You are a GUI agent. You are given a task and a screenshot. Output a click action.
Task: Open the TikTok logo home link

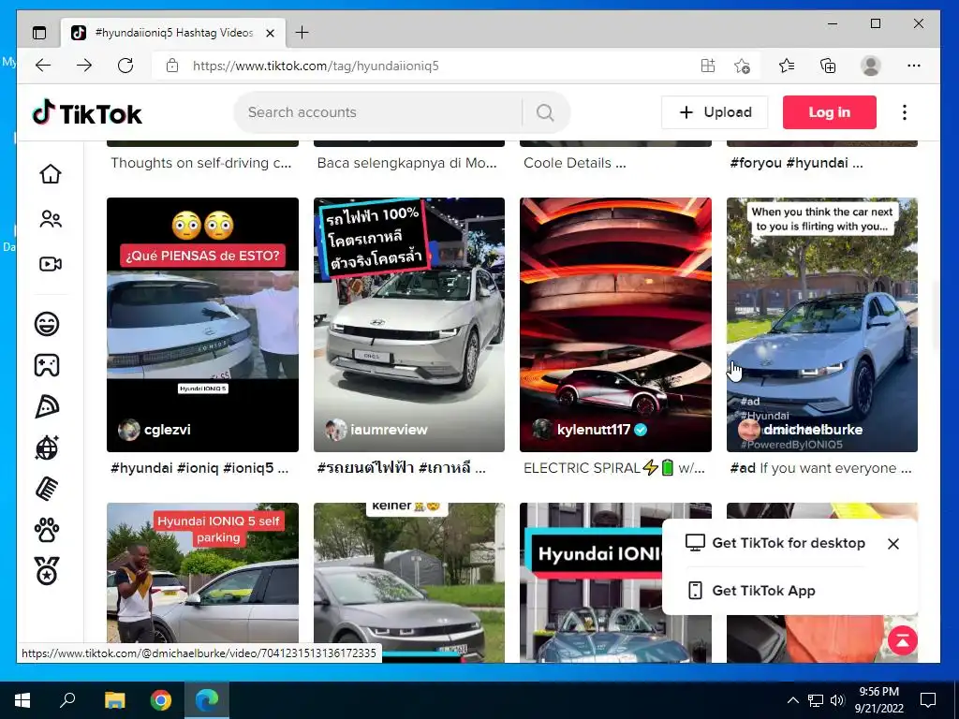click(x=87, y=113)
